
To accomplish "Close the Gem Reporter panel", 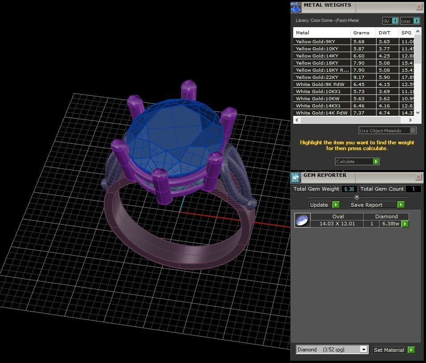I will click(x=419, y=177).
